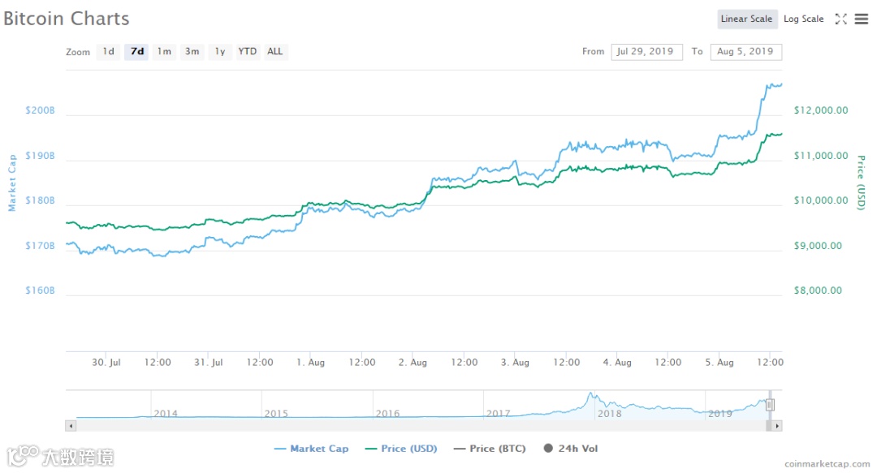Viewport: 877px width, 473px height.
Task: Click the 5. Aug date axis label
Action: [719, 363]
